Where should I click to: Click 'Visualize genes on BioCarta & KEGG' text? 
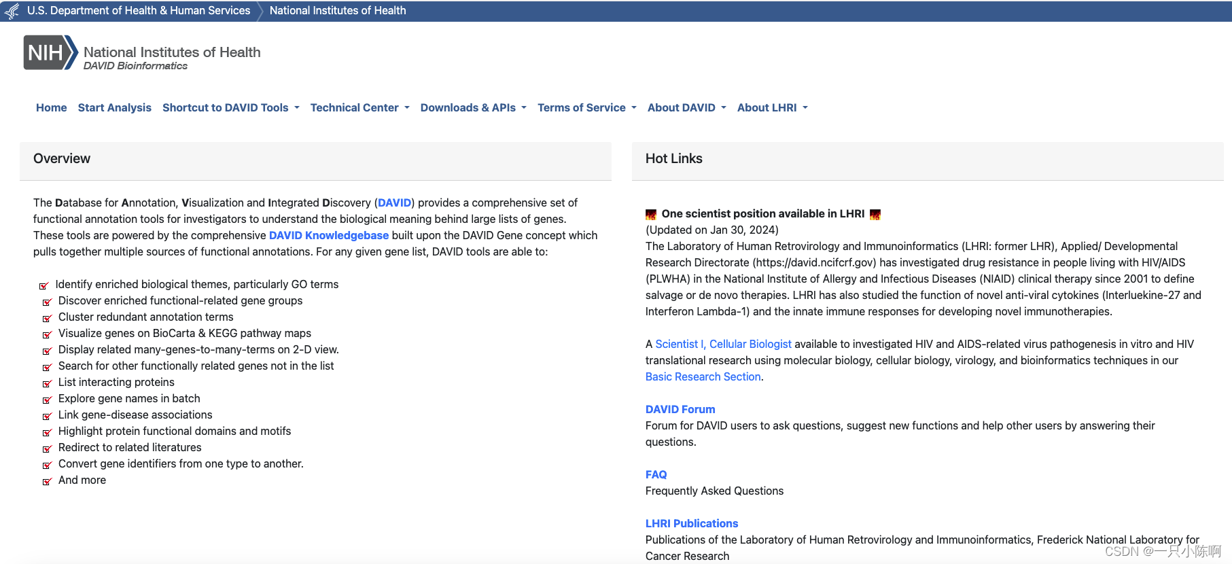coord(185,333)
